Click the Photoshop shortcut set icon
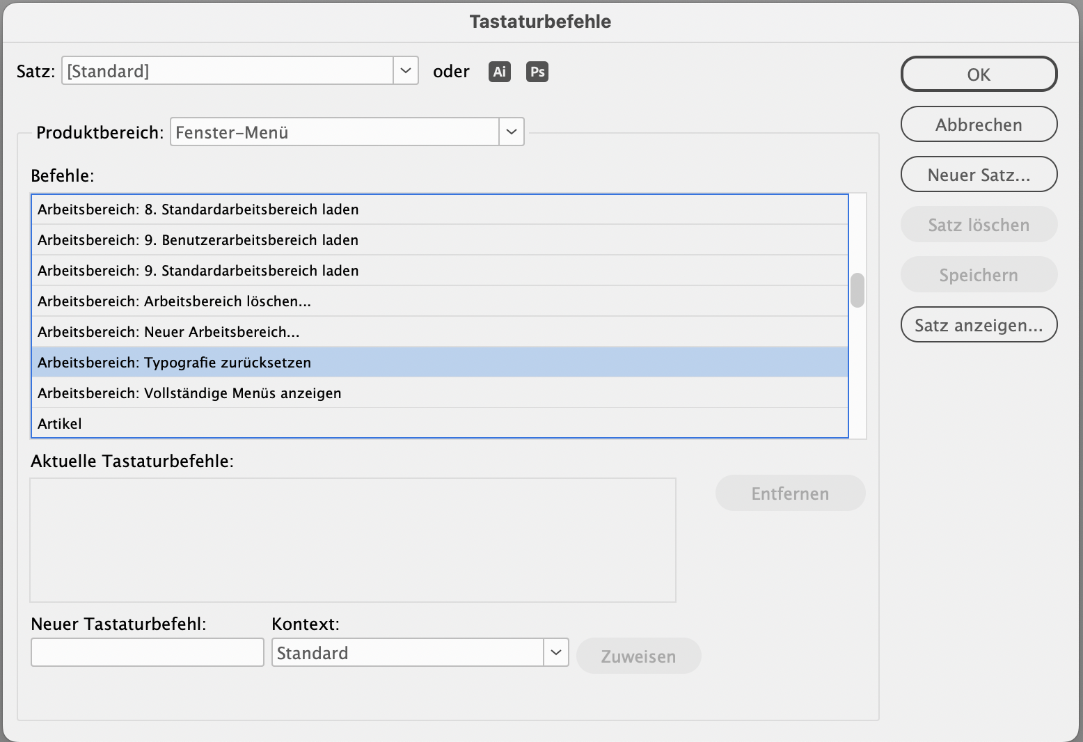The height and width of the screenshot is (742, 1083). tap(537, 72)
